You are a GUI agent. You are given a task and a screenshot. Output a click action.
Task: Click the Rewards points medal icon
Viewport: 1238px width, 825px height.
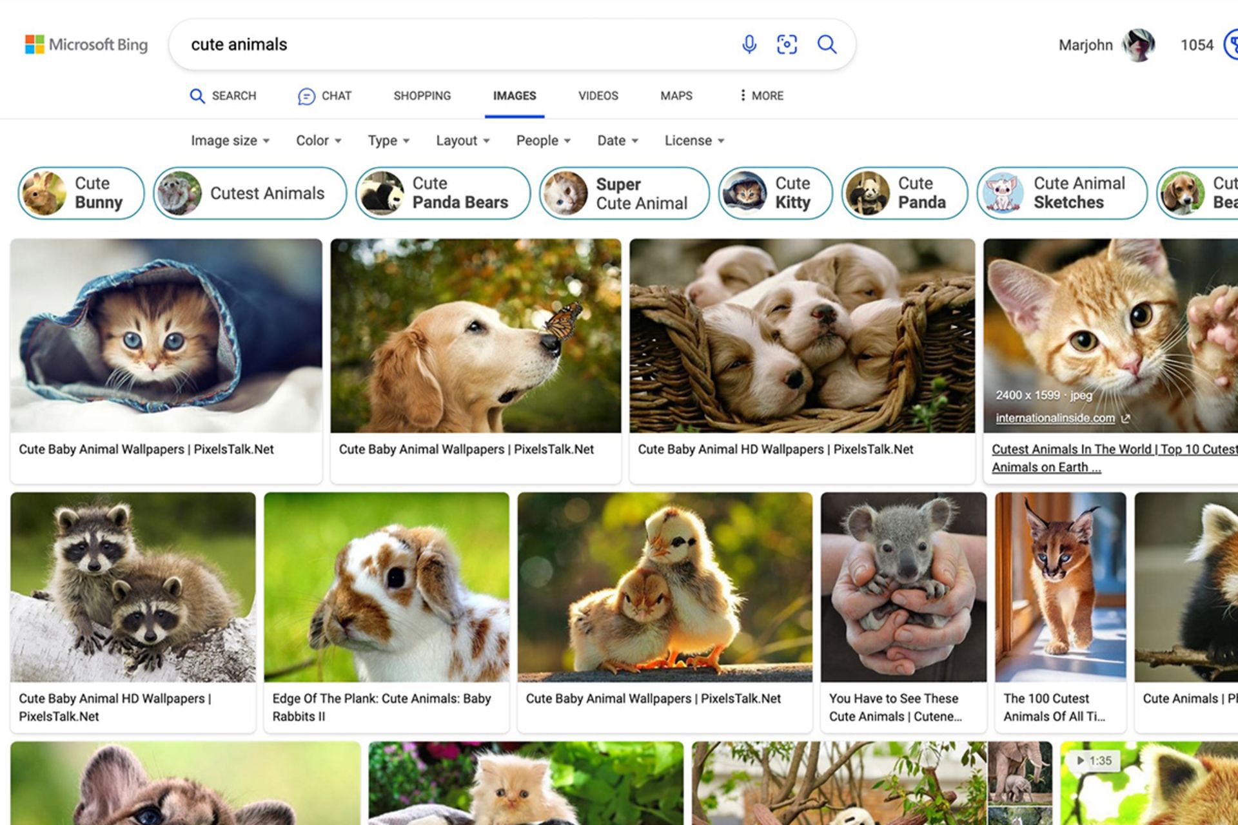(1231, 45)
